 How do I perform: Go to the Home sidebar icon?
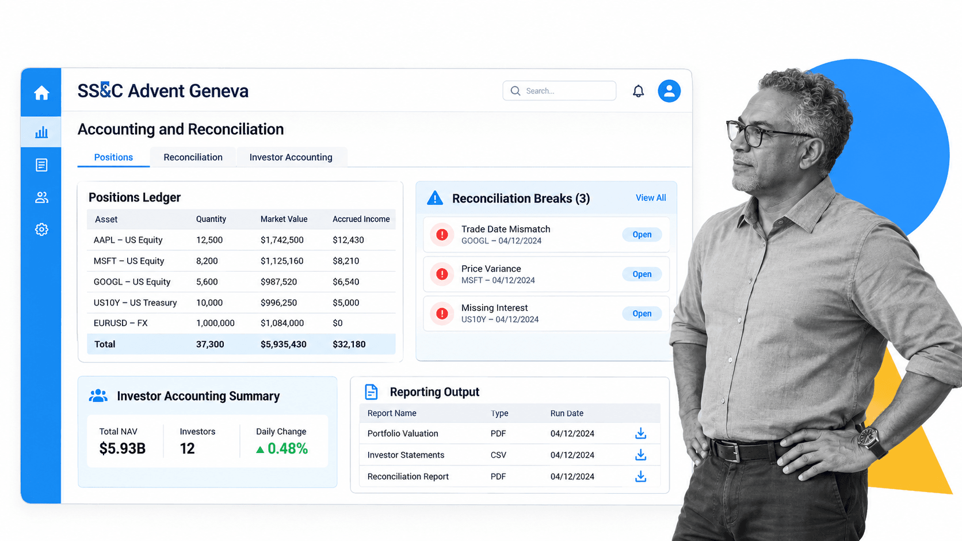click(x=41, y=93)
